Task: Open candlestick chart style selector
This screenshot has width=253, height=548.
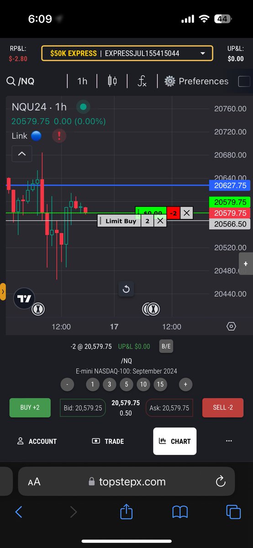Action: 112,81
